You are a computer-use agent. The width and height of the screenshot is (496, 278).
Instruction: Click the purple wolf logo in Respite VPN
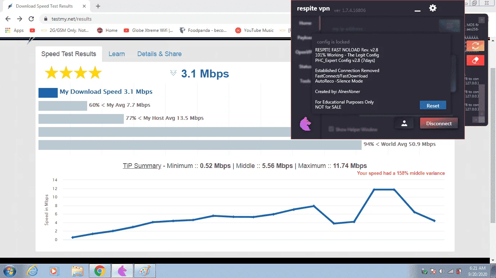(x=305, y=124)
